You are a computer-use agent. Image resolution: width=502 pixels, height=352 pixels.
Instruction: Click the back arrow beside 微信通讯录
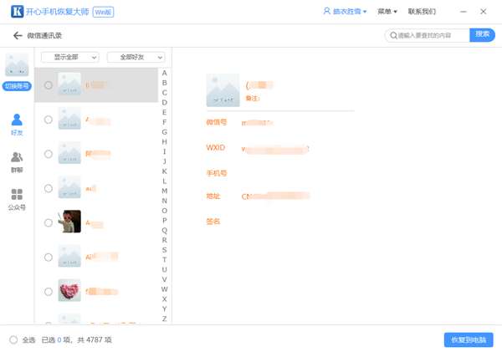tap(18, 36)
